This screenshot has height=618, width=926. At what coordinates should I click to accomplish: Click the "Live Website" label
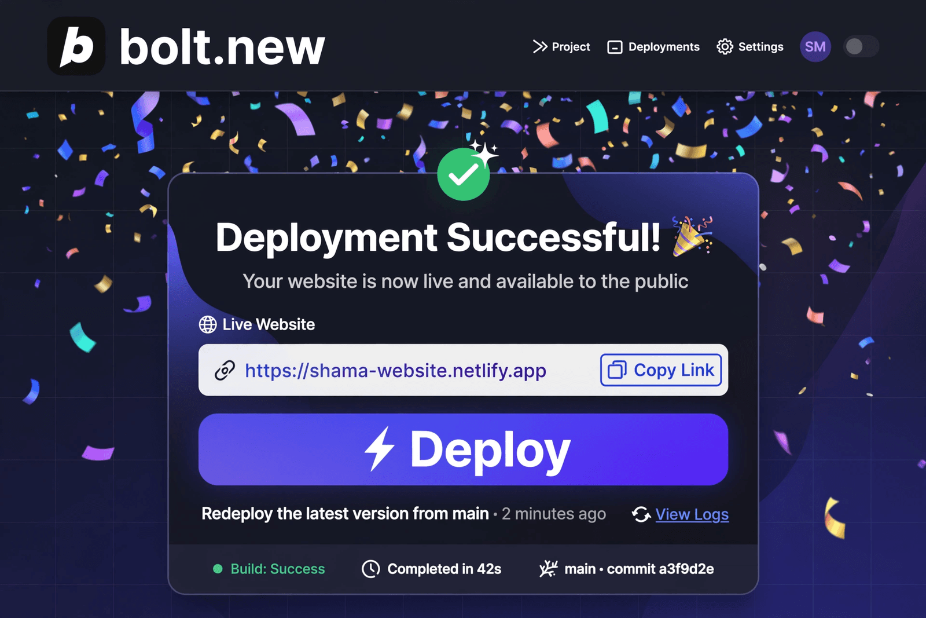pos(269,324)
